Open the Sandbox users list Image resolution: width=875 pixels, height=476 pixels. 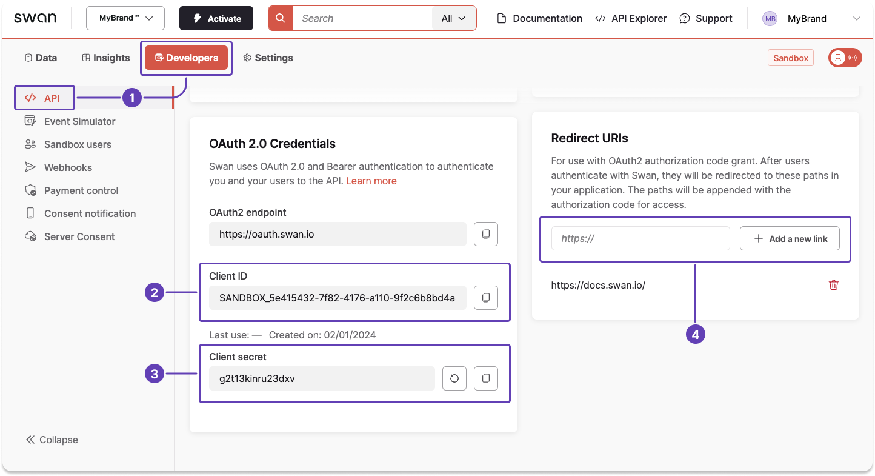point(78,144)
